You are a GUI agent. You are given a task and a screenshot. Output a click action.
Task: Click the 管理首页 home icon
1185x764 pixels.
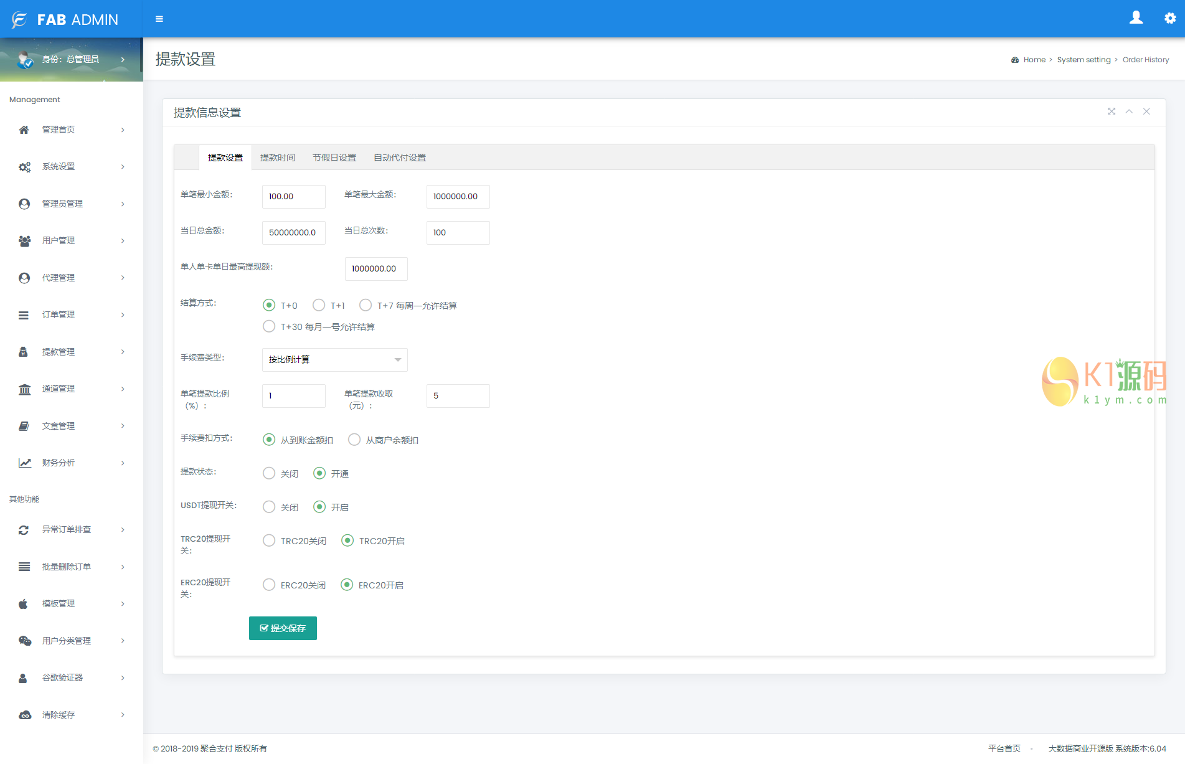coord(24,130)
